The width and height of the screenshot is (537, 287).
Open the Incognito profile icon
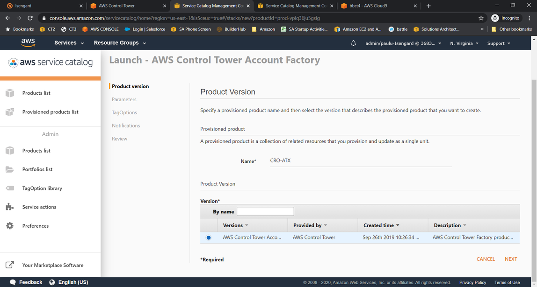494,18
